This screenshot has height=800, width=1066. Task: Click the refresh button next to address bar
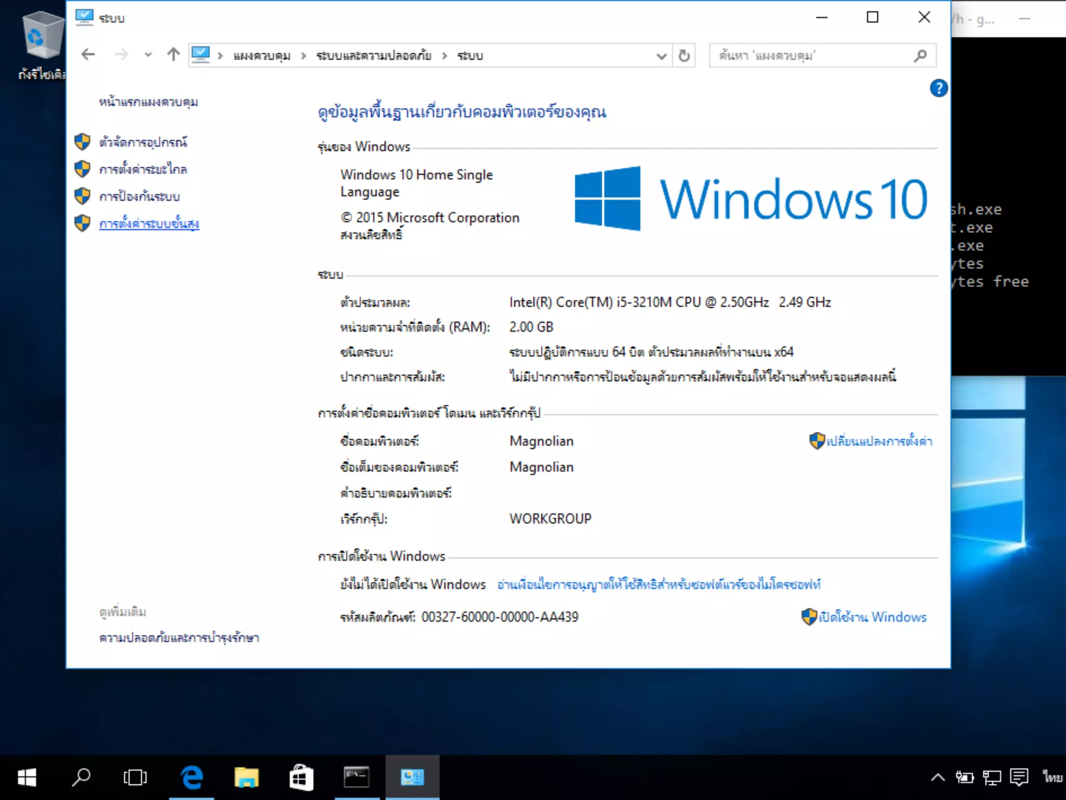[684, 56]
